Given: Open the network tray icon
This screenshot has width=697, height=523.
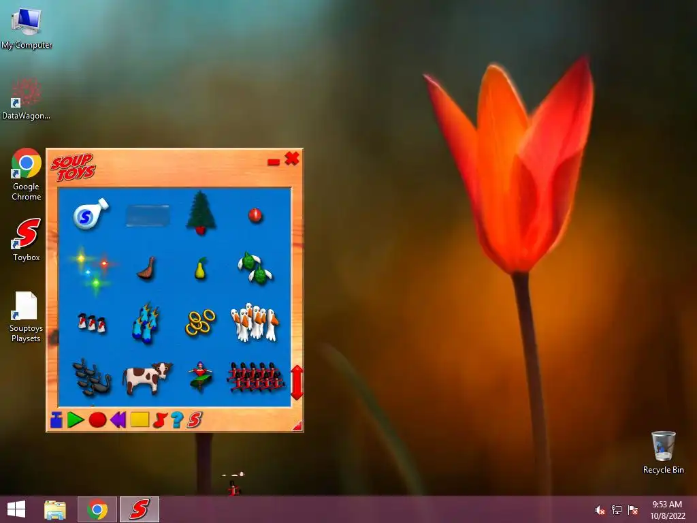Looking at the screenshot, I should click(x=617, y=510).
